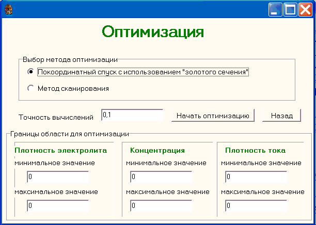Viewport: 316px width, 225px height.
Task: Click the "Точность вычислений" label
Action: (56, 118)
